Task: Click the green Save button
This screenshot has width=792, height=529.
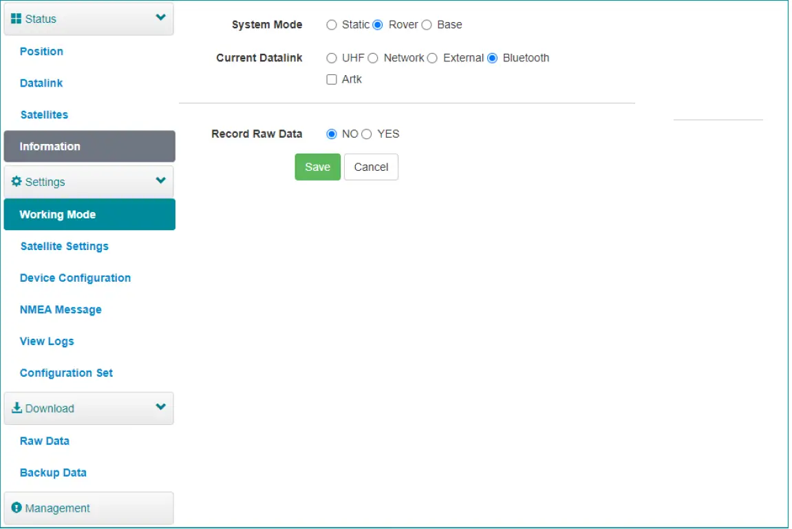Action: click(x=318, y=167)
